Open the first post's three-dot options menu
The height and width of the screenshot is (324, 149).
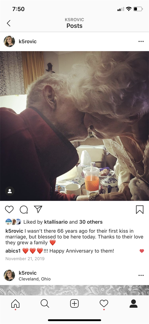coord(141,41)
